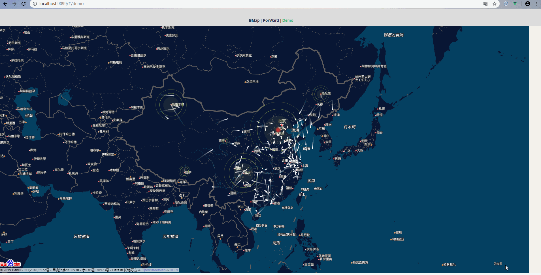Click the browser back arrow icon

click(x=5, y=4)
